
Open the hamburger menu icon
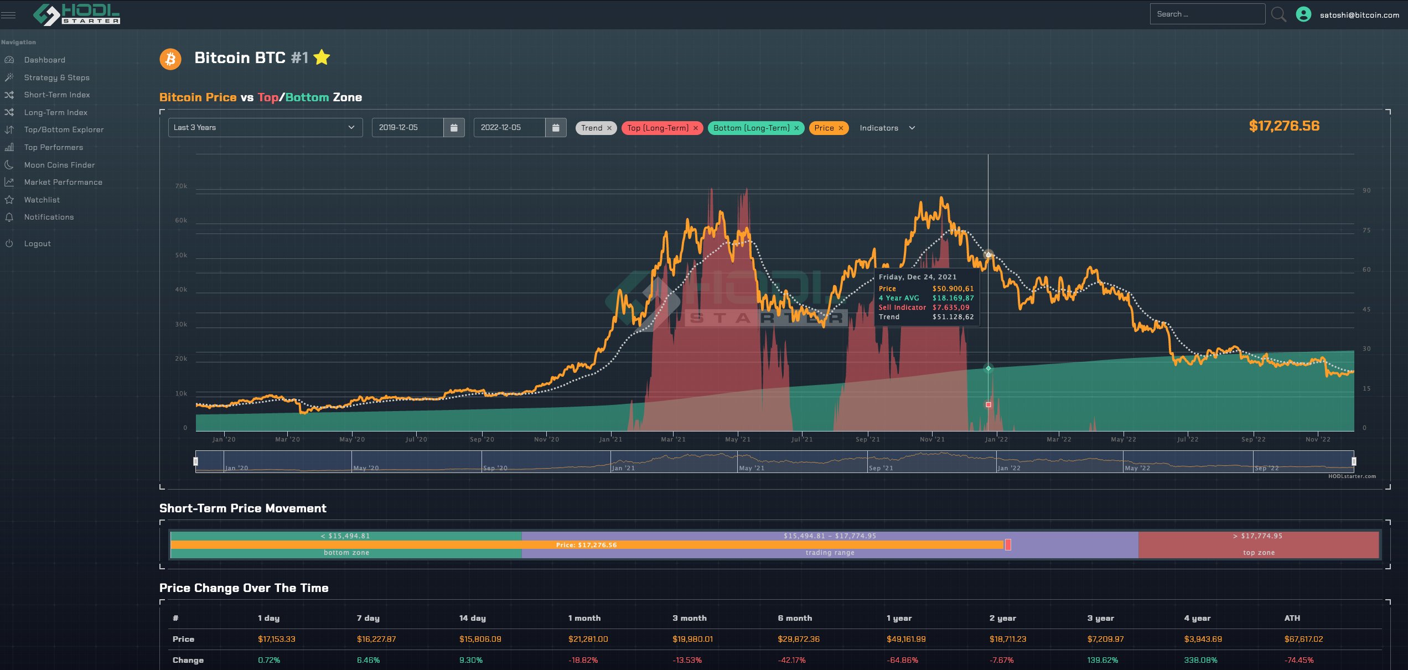8,15
